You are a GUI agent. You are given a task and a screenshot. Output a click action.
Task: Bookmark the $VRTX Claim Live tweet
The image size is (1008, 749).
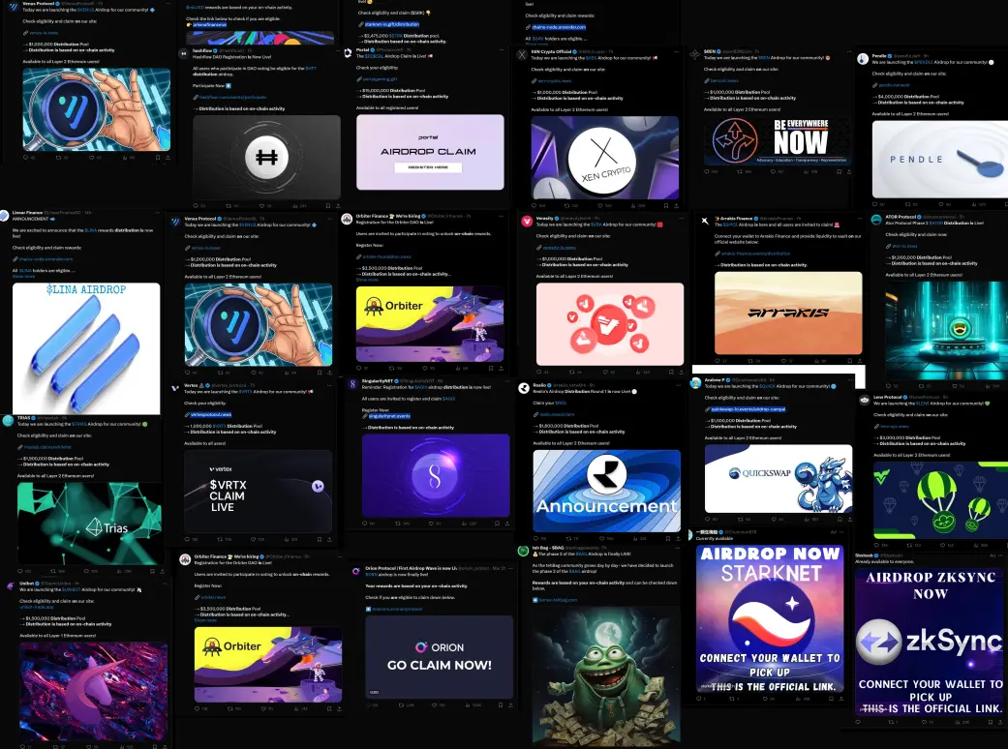pyautogui.click(x=319, y=539)
